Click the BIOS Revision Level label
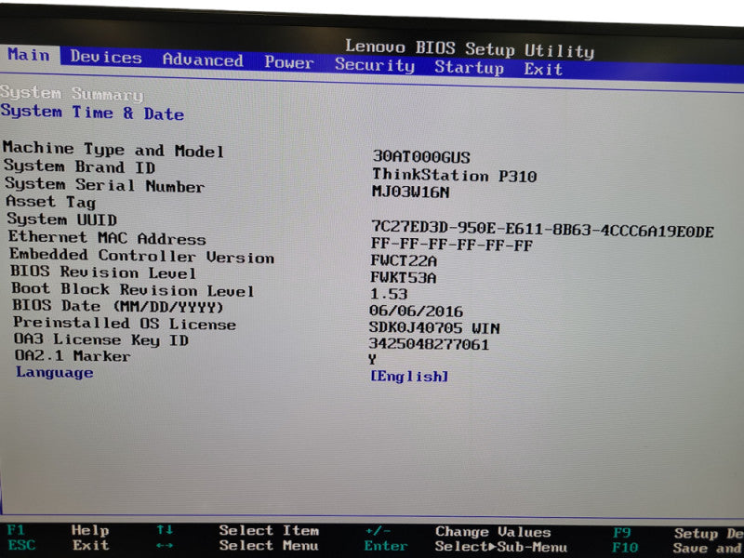The width and height of the screenshot is (744, 558). pyautogui.click(x=103, y=272)
